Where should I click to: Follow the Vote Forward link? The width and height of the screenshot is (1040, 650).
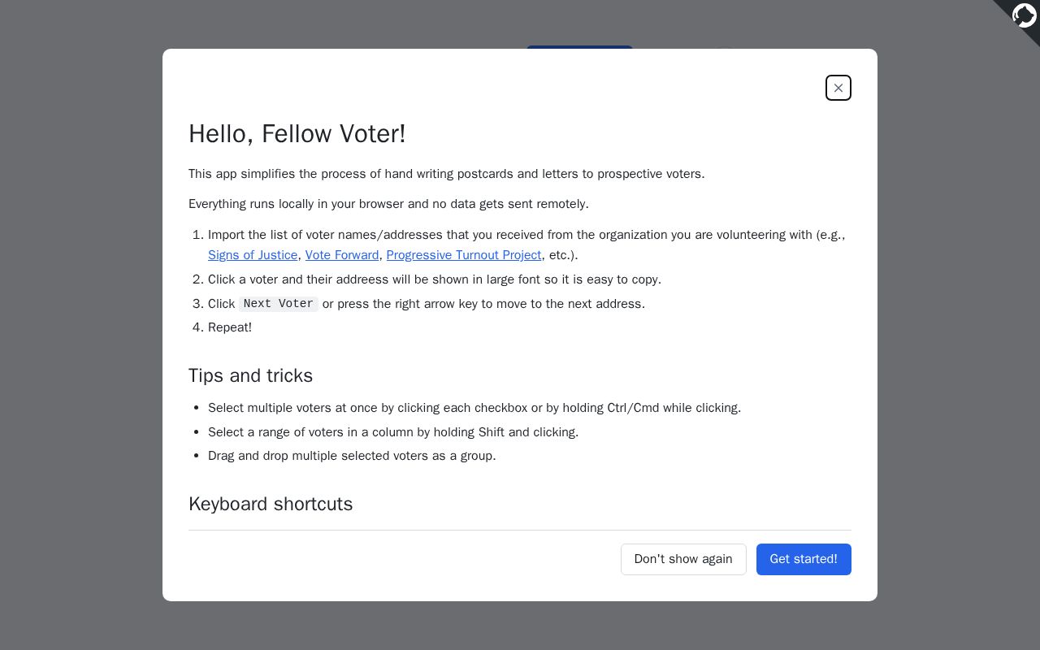[x=342, y=255]
